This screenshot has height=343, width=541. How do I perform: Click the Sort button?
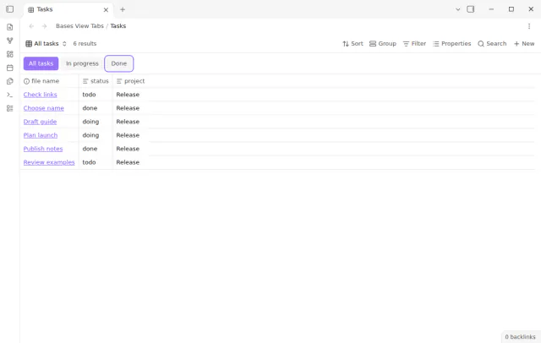(x=352, y=44)
